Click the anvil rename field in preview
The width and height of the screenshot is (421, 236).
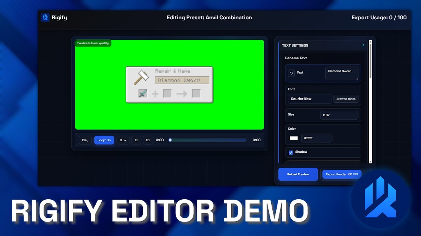[182, 80]
